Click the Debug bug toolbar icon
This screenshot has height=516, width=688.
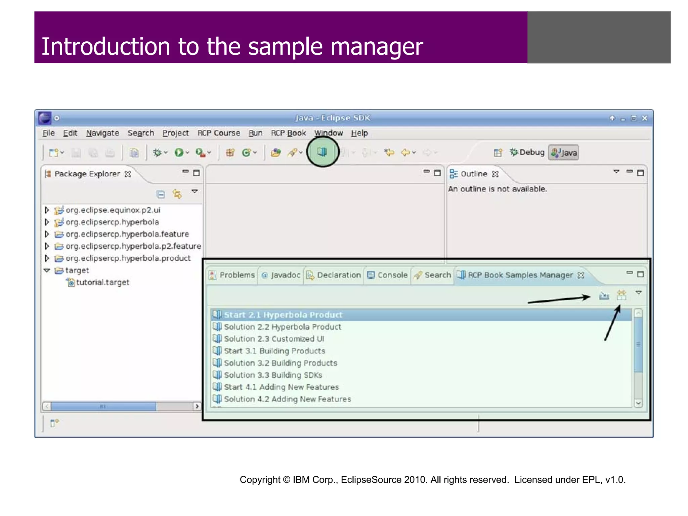click(157, 153)
